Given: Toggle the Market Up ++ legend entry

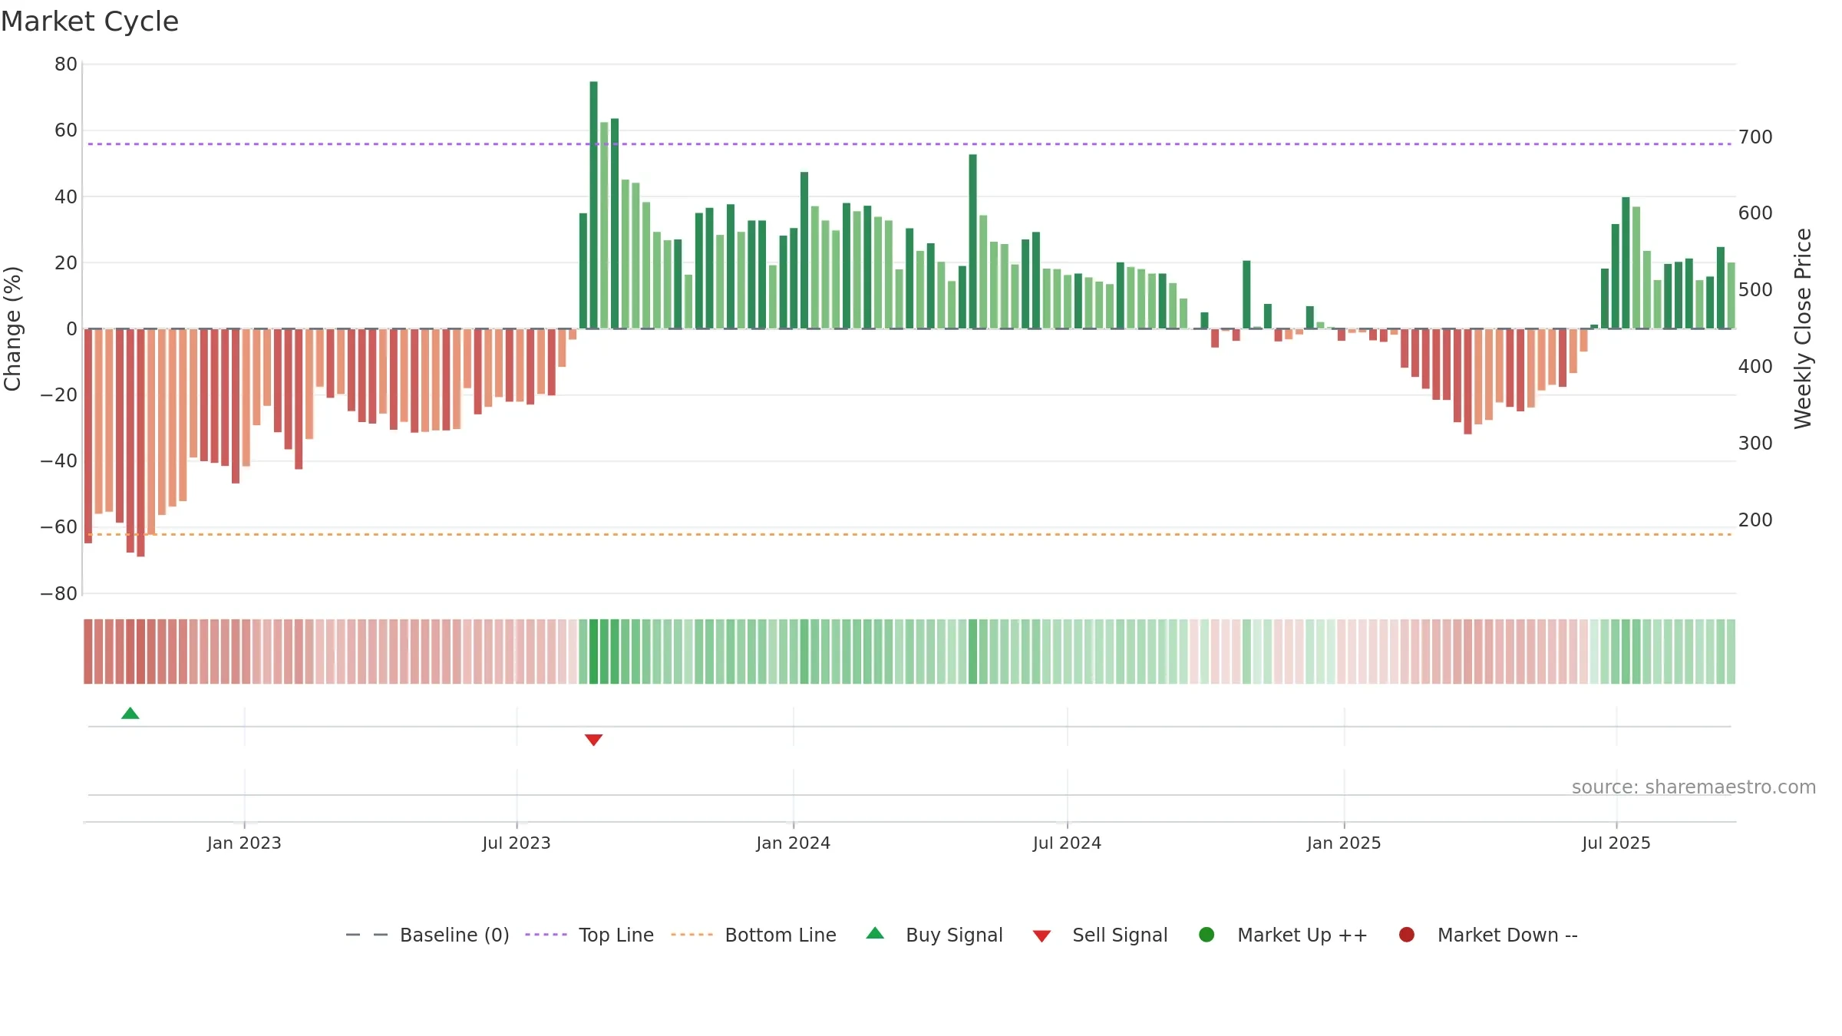Looking at the screenshot, I should (1282, 935).
